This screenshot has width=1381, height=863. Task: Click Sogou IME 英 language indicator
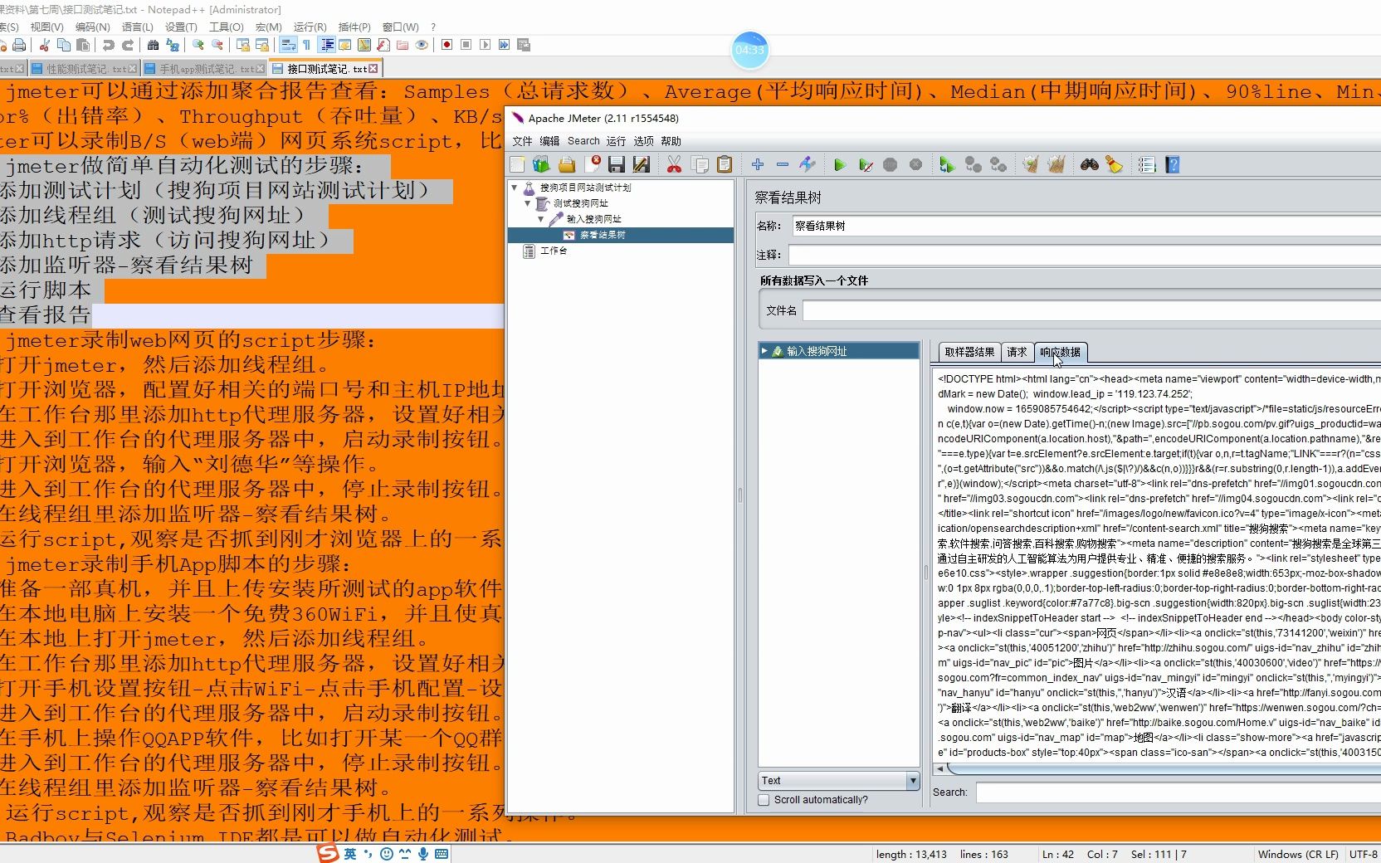click(350, 854)
